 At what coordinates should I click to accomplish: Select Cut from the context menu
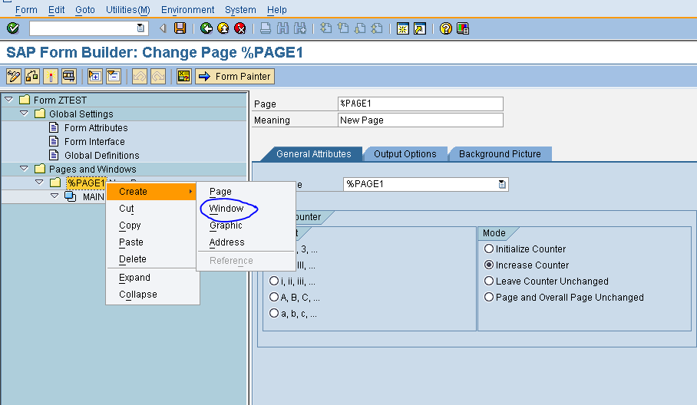(126, 209)
